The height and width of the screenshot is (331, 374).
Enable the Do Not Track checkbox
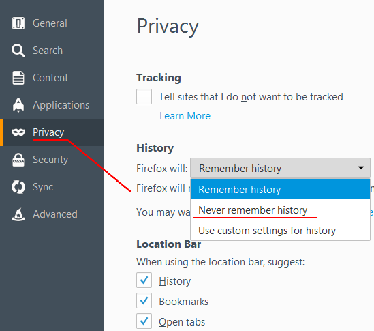tap(144, 96)
